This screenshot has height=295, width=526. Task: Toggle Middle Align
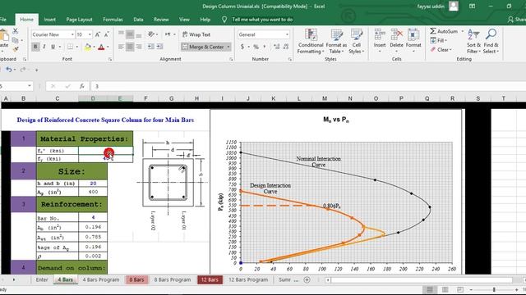click(x=130, y=34)
